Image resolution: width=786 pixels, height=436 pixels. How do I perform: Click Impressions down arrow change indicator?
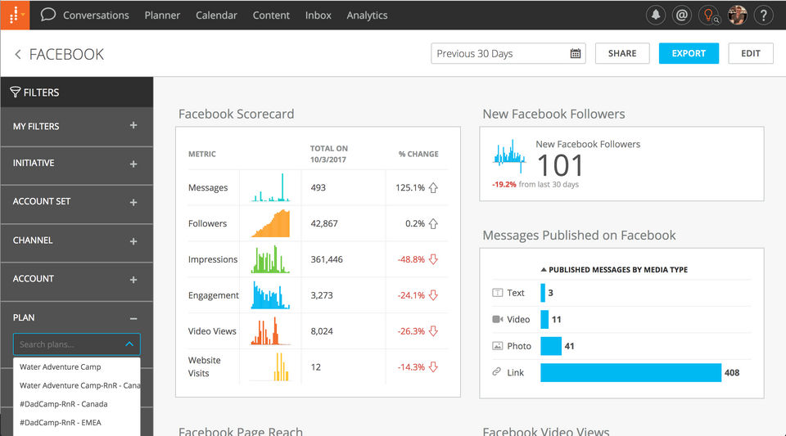[433, 259]
